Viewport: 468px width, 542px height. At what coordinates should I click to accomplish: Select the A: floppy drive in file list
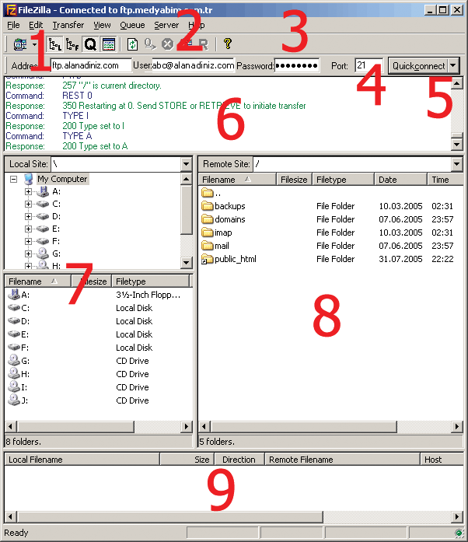point(14,295)
